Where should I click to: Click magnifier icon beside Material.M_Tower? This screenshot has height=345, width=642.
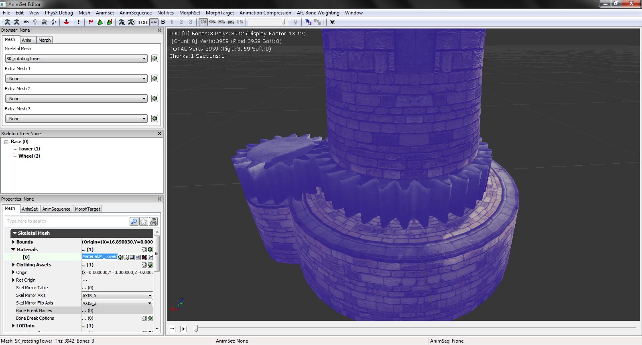pyautogui.click(x=126, y=257)
